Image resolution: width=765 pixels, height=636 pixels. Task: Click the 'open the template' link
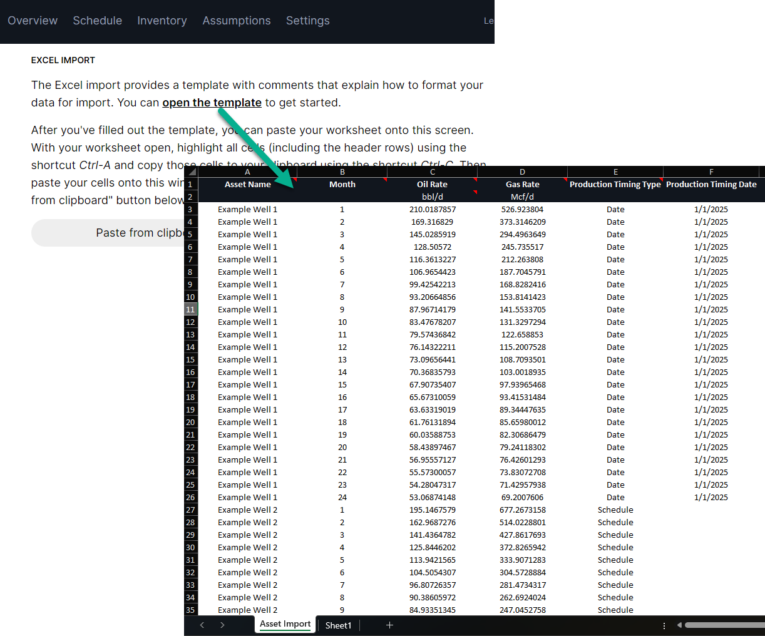(212, 103)
